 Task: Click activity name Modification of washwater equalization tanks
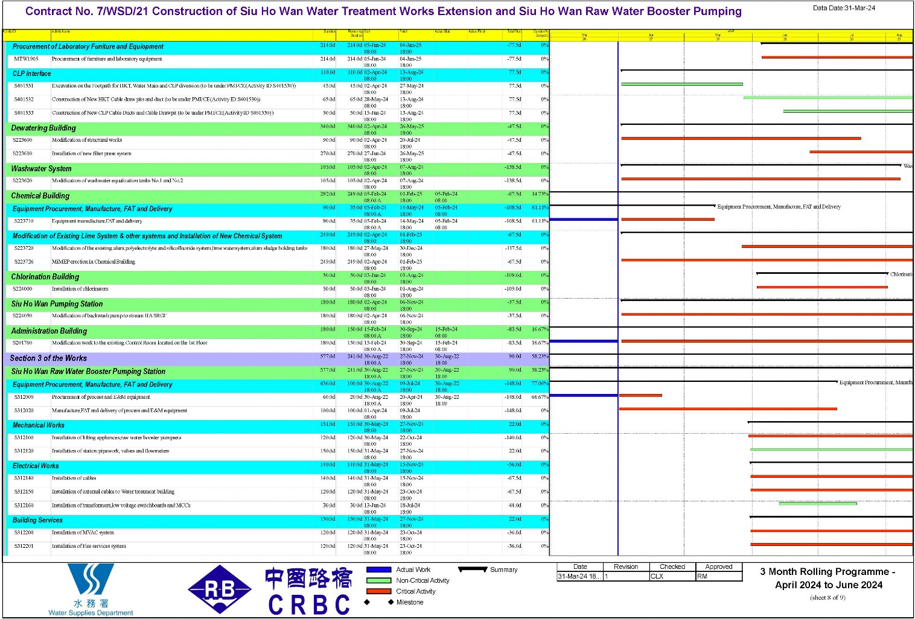tap(118, 180)
